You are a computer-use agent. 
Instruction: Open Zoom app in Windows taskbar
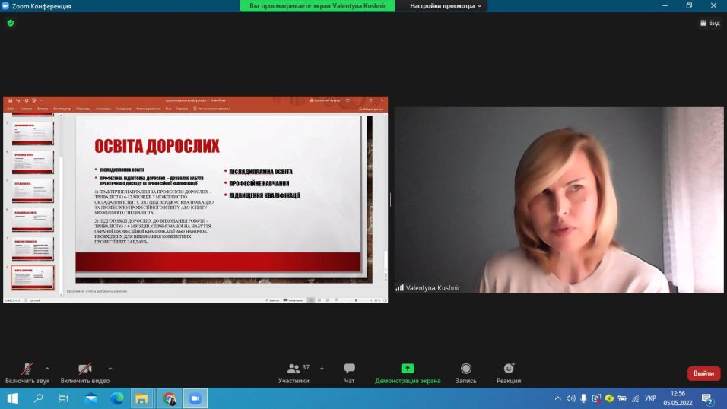(195, 398)
